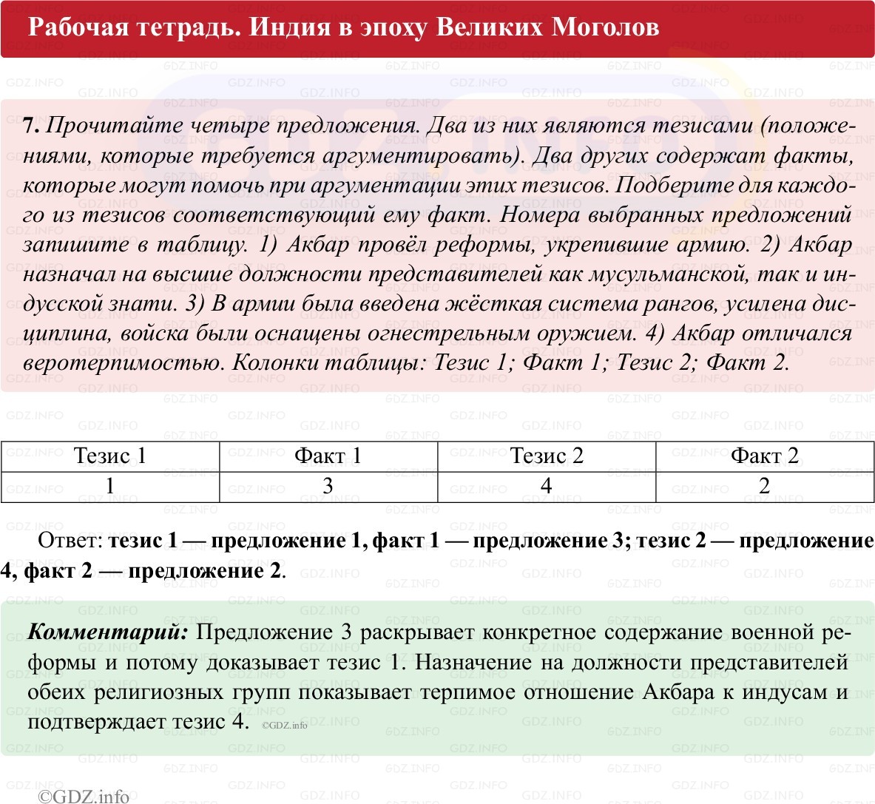This screenshot has height=804, width=875.
Task: Click the task number '7.' in the question
Action: coord(31,126)
